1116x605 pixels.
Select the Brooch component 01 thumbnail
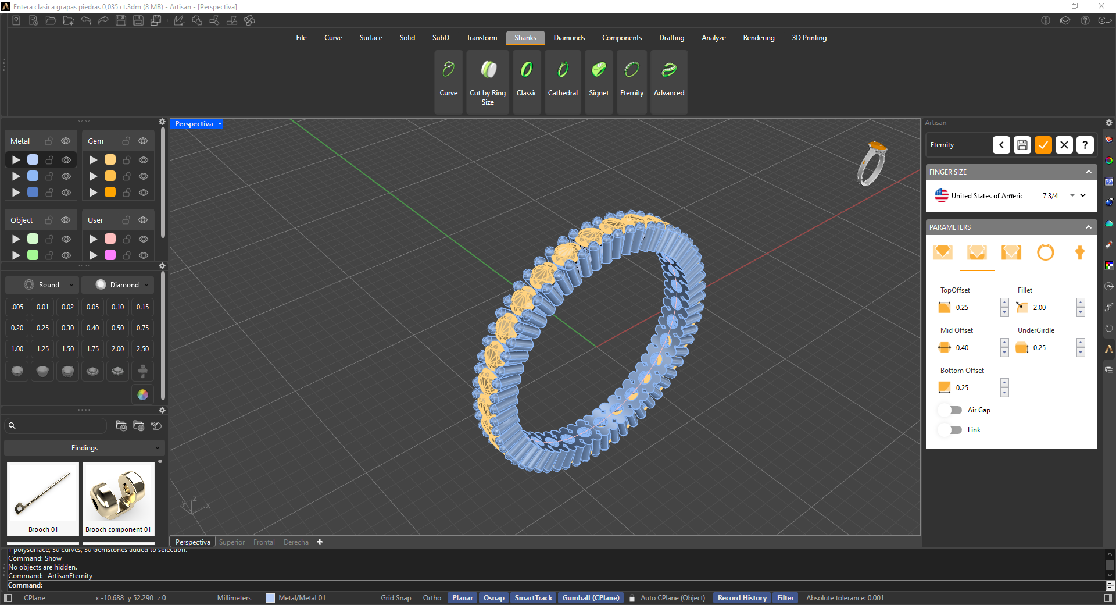coord(119,499)
